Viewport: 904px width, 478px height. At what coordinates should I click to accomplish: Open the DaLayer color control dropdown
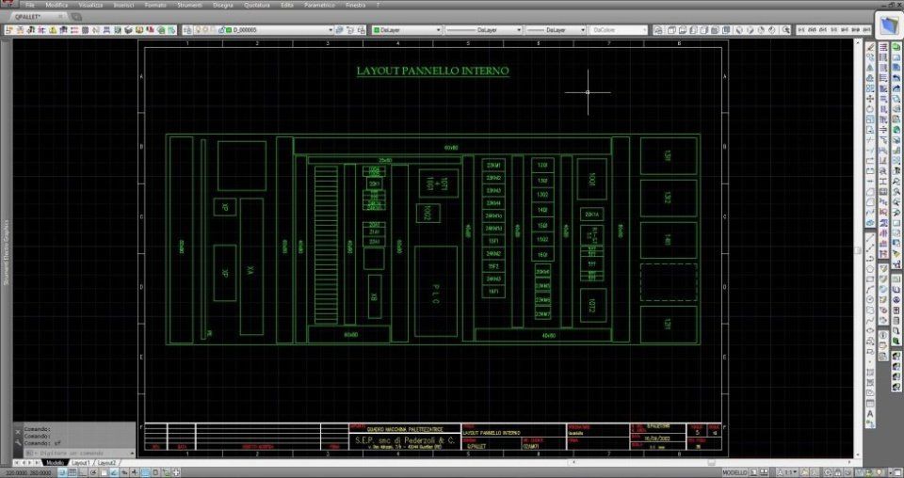[x=438, y=30]
